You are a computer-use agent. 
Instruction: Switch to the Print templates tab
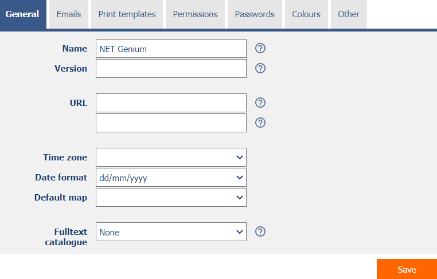(127, 14)
